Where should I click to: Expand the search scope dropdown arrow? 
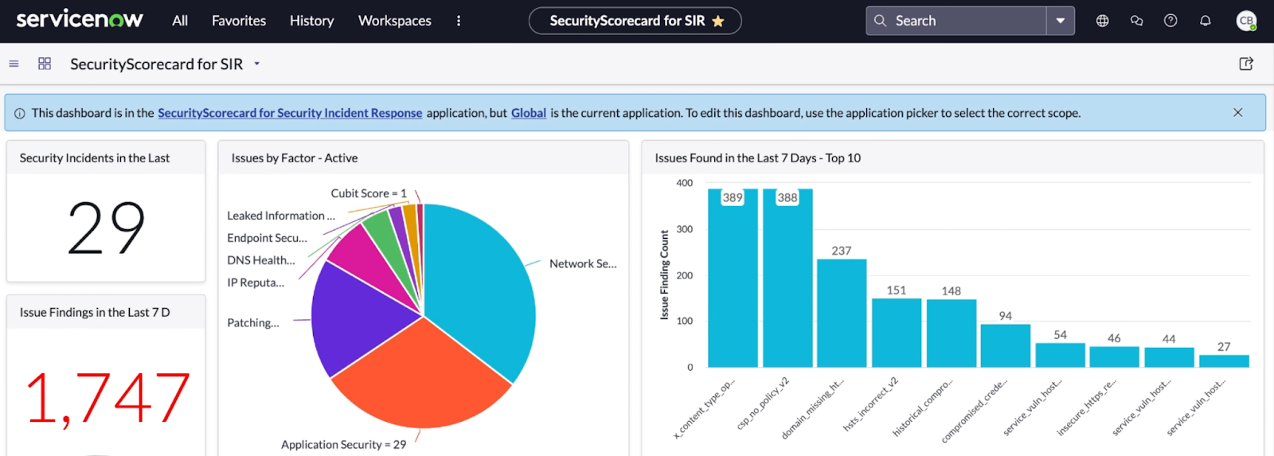pyautogui.click(x=1061, y=21)
